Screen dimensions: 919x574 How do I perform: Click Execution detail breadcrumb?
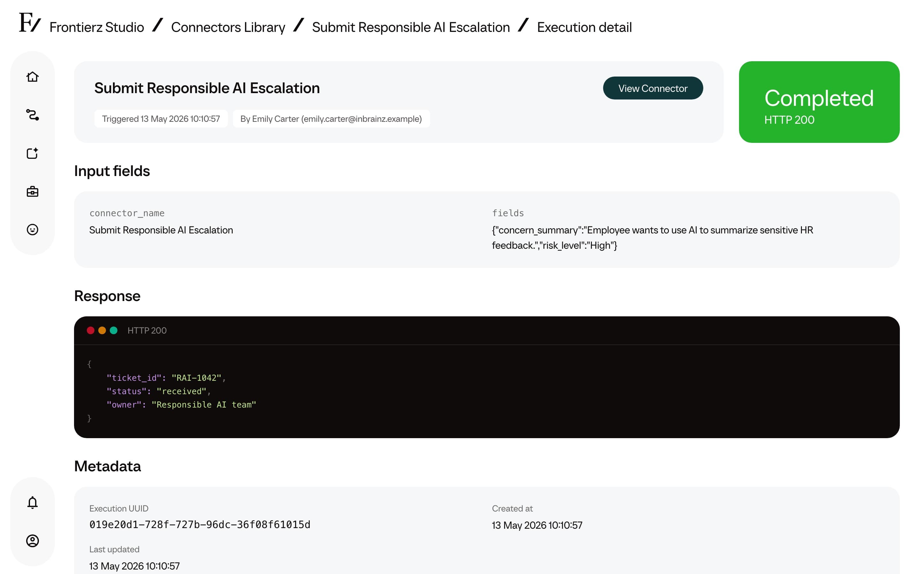585,27
